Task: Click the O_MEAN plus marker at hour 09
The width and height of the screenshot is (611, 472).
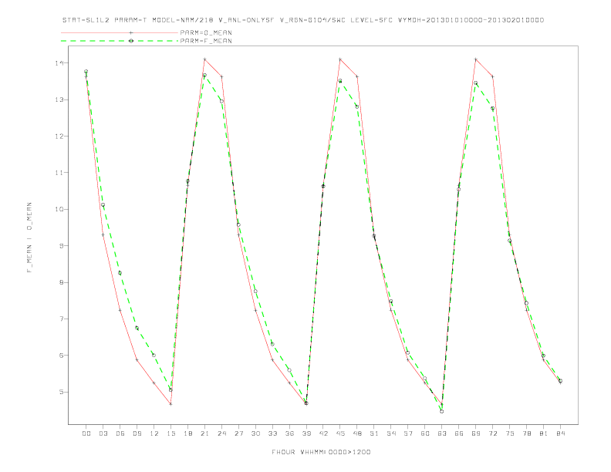Action: click(137, 360)
